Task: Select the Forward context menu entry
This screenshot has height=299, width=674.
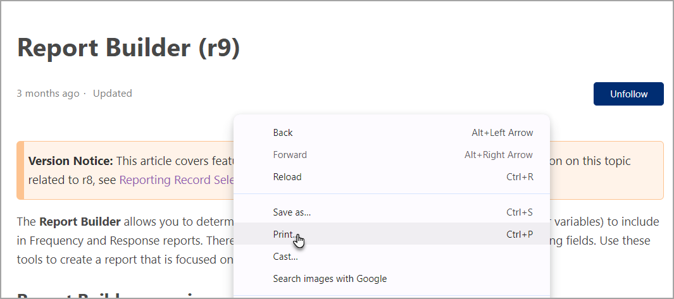Action: coord(392,155)
